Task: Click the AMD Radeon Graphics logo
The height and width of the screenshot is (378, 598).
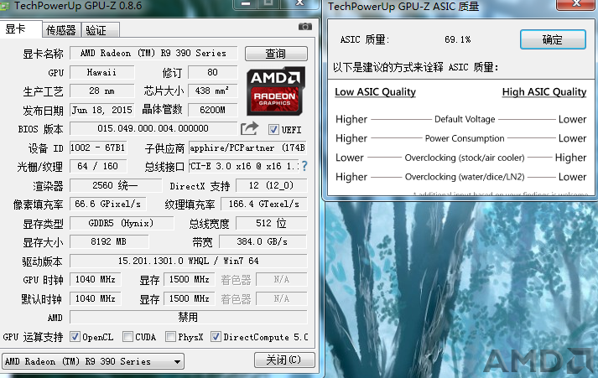Action: tap(276, 91)
